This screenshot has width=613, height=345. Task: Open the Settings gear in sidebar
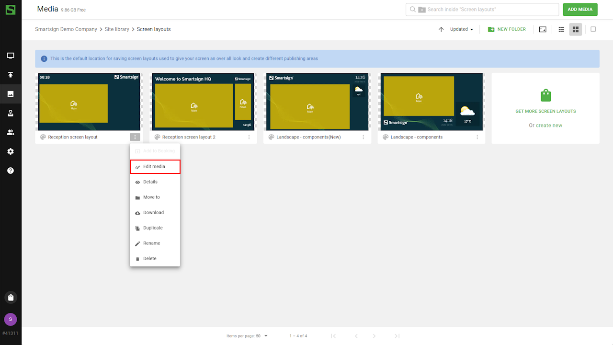pyautogui.click(x=11, y=151)
